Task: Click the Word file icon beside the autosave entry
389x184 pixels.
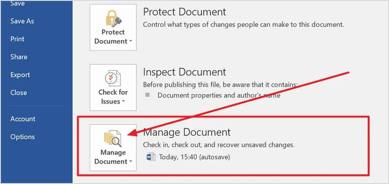Action: click(x=151, y=157)
